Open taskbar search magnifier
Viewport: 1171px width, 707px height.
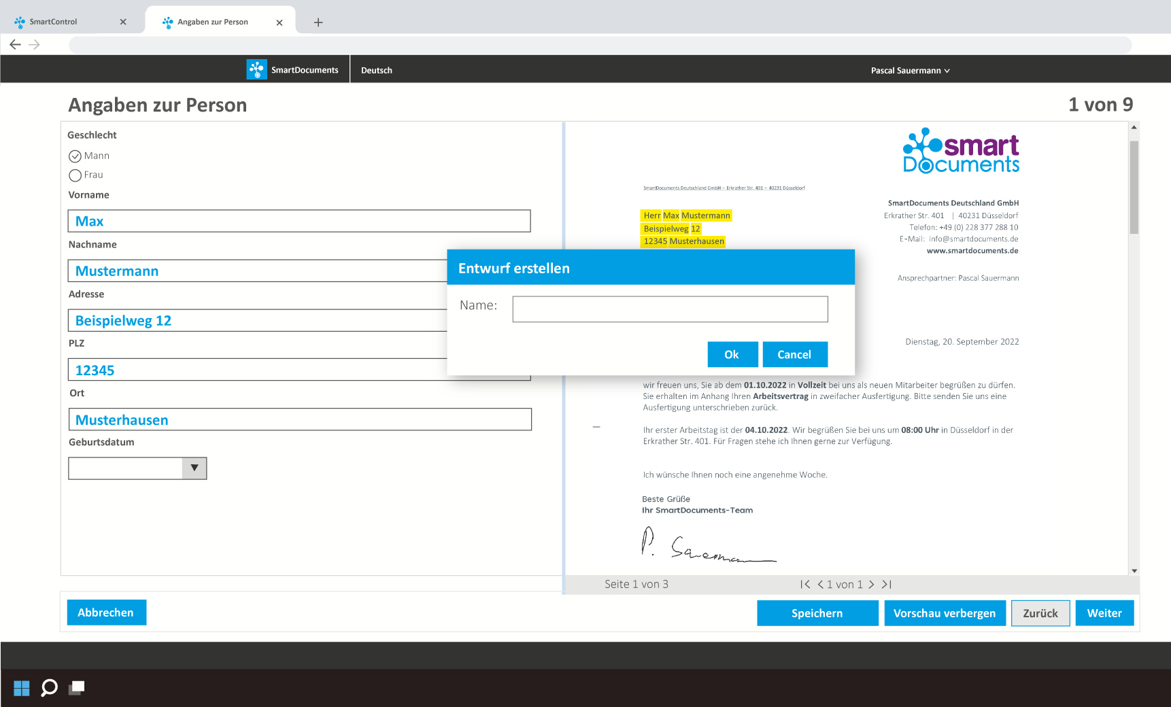click(49, 688)
